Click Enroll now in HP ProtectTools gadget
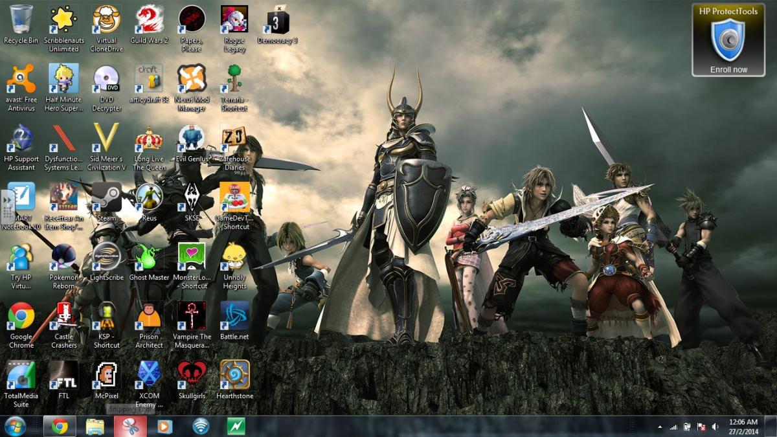This screenshot has height=437, width=777. point(728,69)
